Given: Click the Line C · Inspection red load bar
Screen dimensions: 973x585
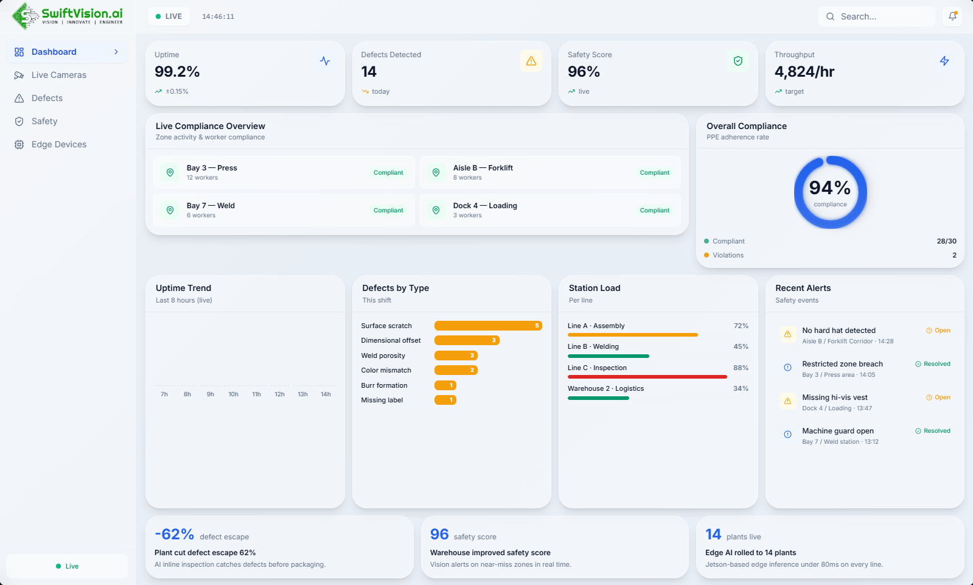Looking at the screenshot, I should (x=647, y=377).
